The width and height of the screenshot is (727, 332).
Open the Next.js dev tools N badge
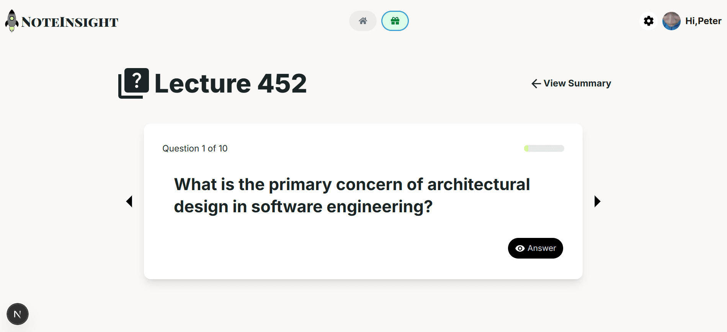pos(18,314)
